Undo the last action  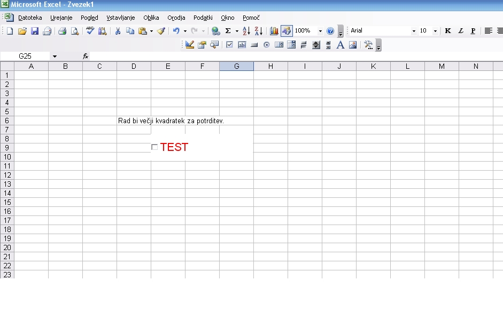click(176, 31)
